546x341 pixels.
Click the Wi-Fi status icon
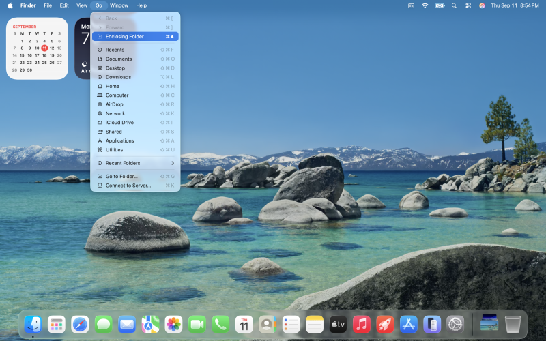[x=425, y=5]
